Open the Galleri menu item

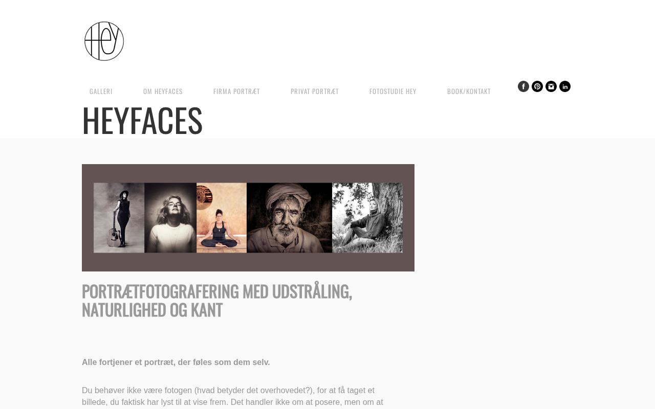pyautogui.click(x=101, y=92)
